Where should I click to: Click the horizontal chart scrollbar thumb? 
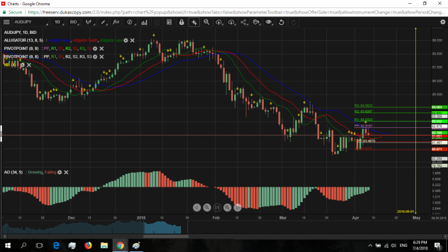pos(166,236)
